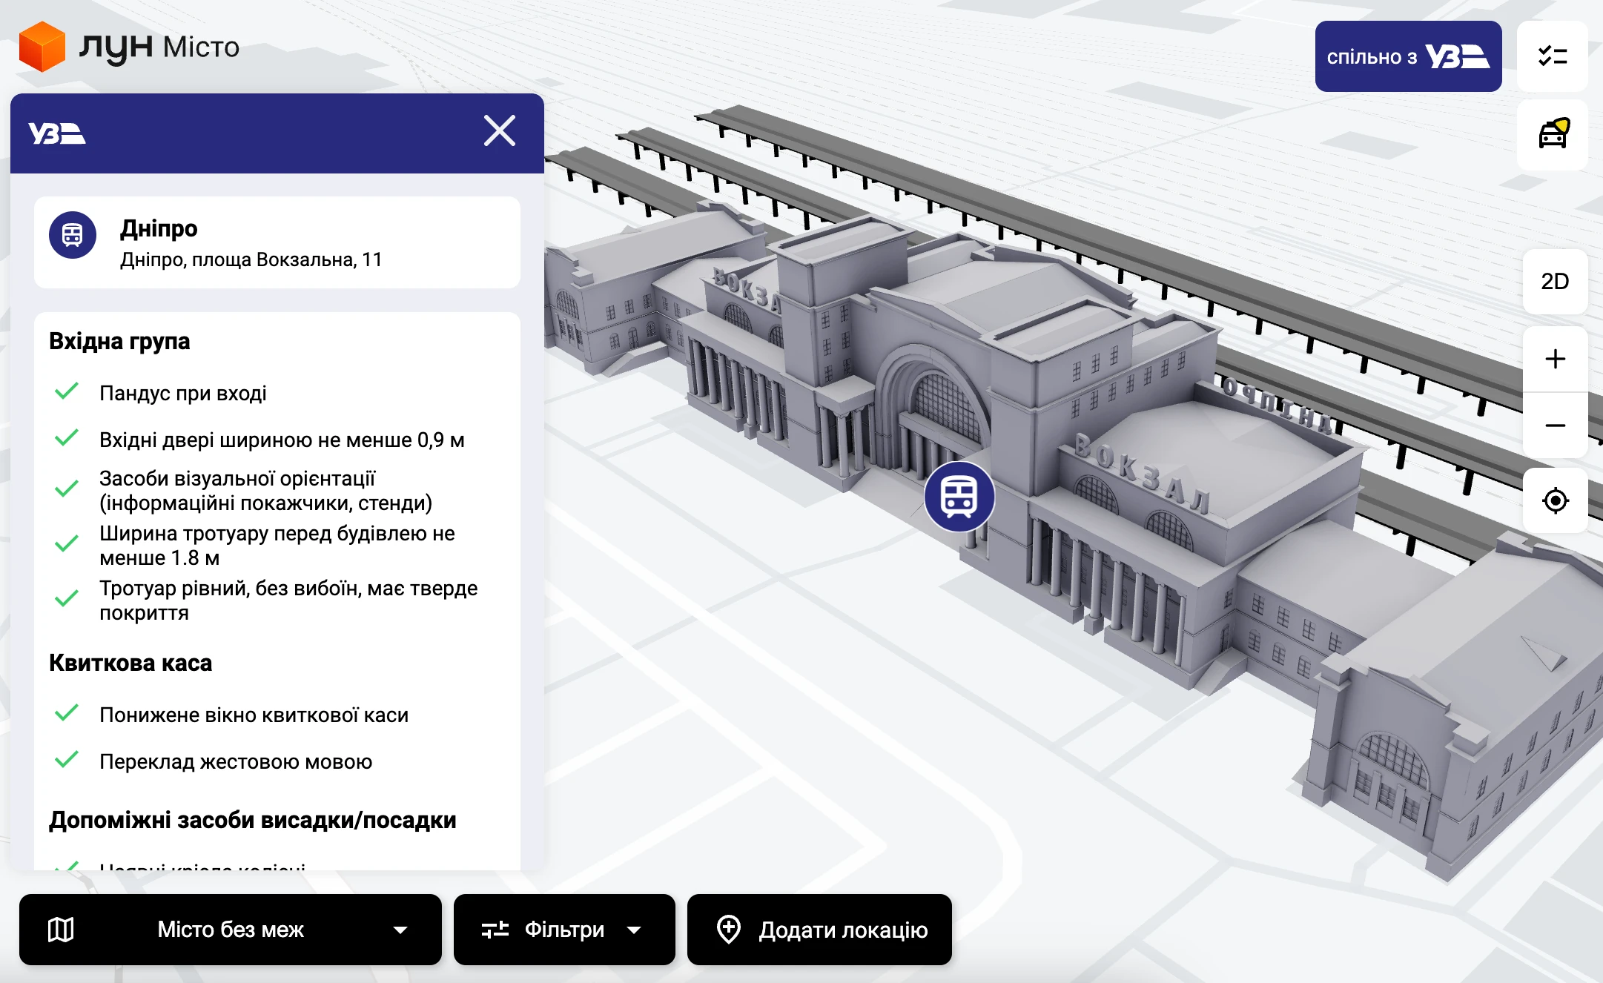Click checkmark for 'Понижене вікно квиткової каси'
This screenshot has width=1603, height=983.
[67, 713]
